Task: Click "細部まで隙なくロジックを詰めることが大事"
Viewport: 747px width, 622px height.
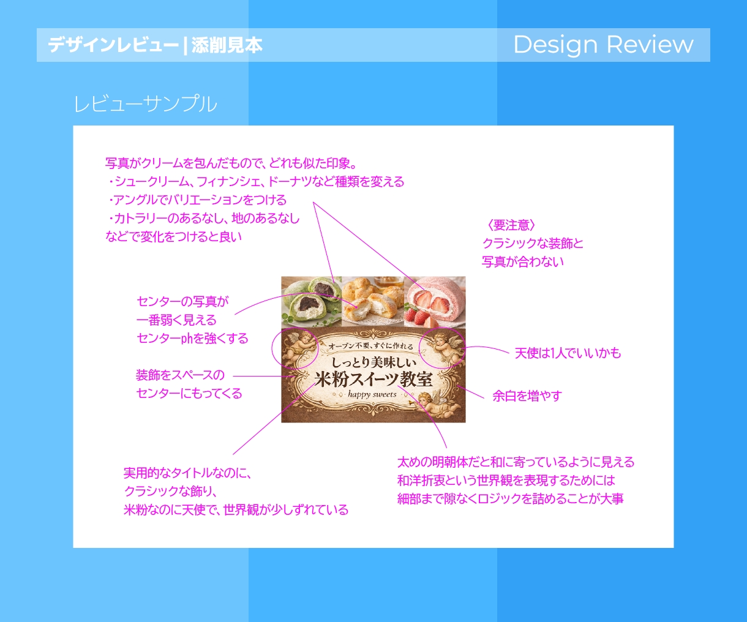Action: [x=511, y=499]
